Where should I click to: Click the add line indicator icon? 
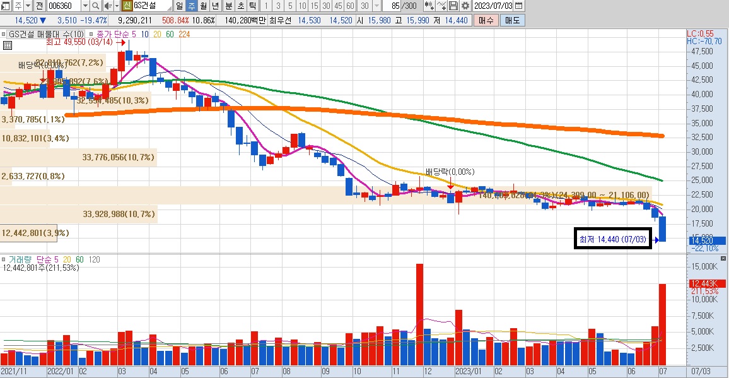point(441,6)
